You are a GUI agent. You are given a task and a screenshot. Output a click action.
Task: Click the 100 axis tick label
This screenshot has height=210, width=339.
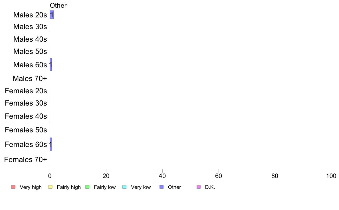coord(331,176)
